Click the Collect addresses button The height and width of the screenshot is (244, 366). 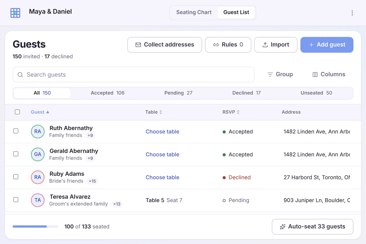coord(165,45)
